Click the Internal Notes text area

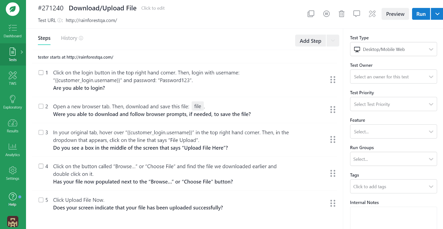coord(393,218)
